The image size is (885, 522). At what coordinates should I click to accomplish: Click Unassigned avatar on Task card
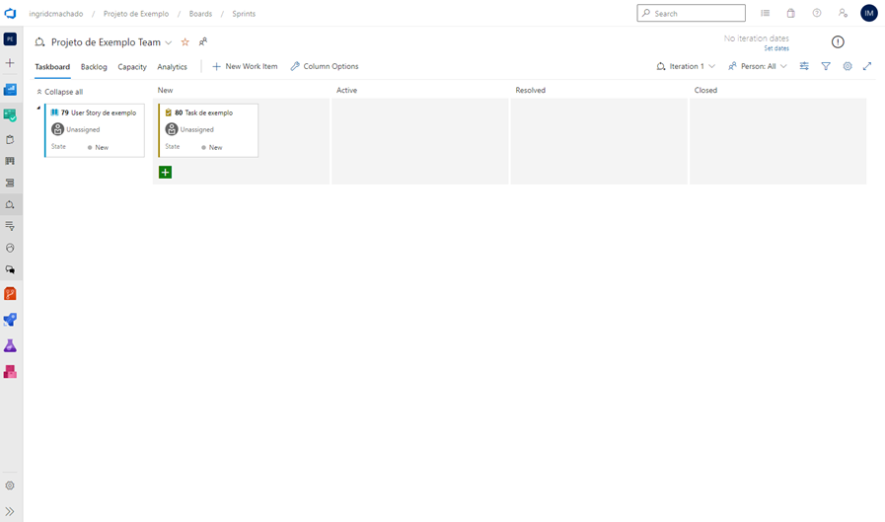click(172, 129)
